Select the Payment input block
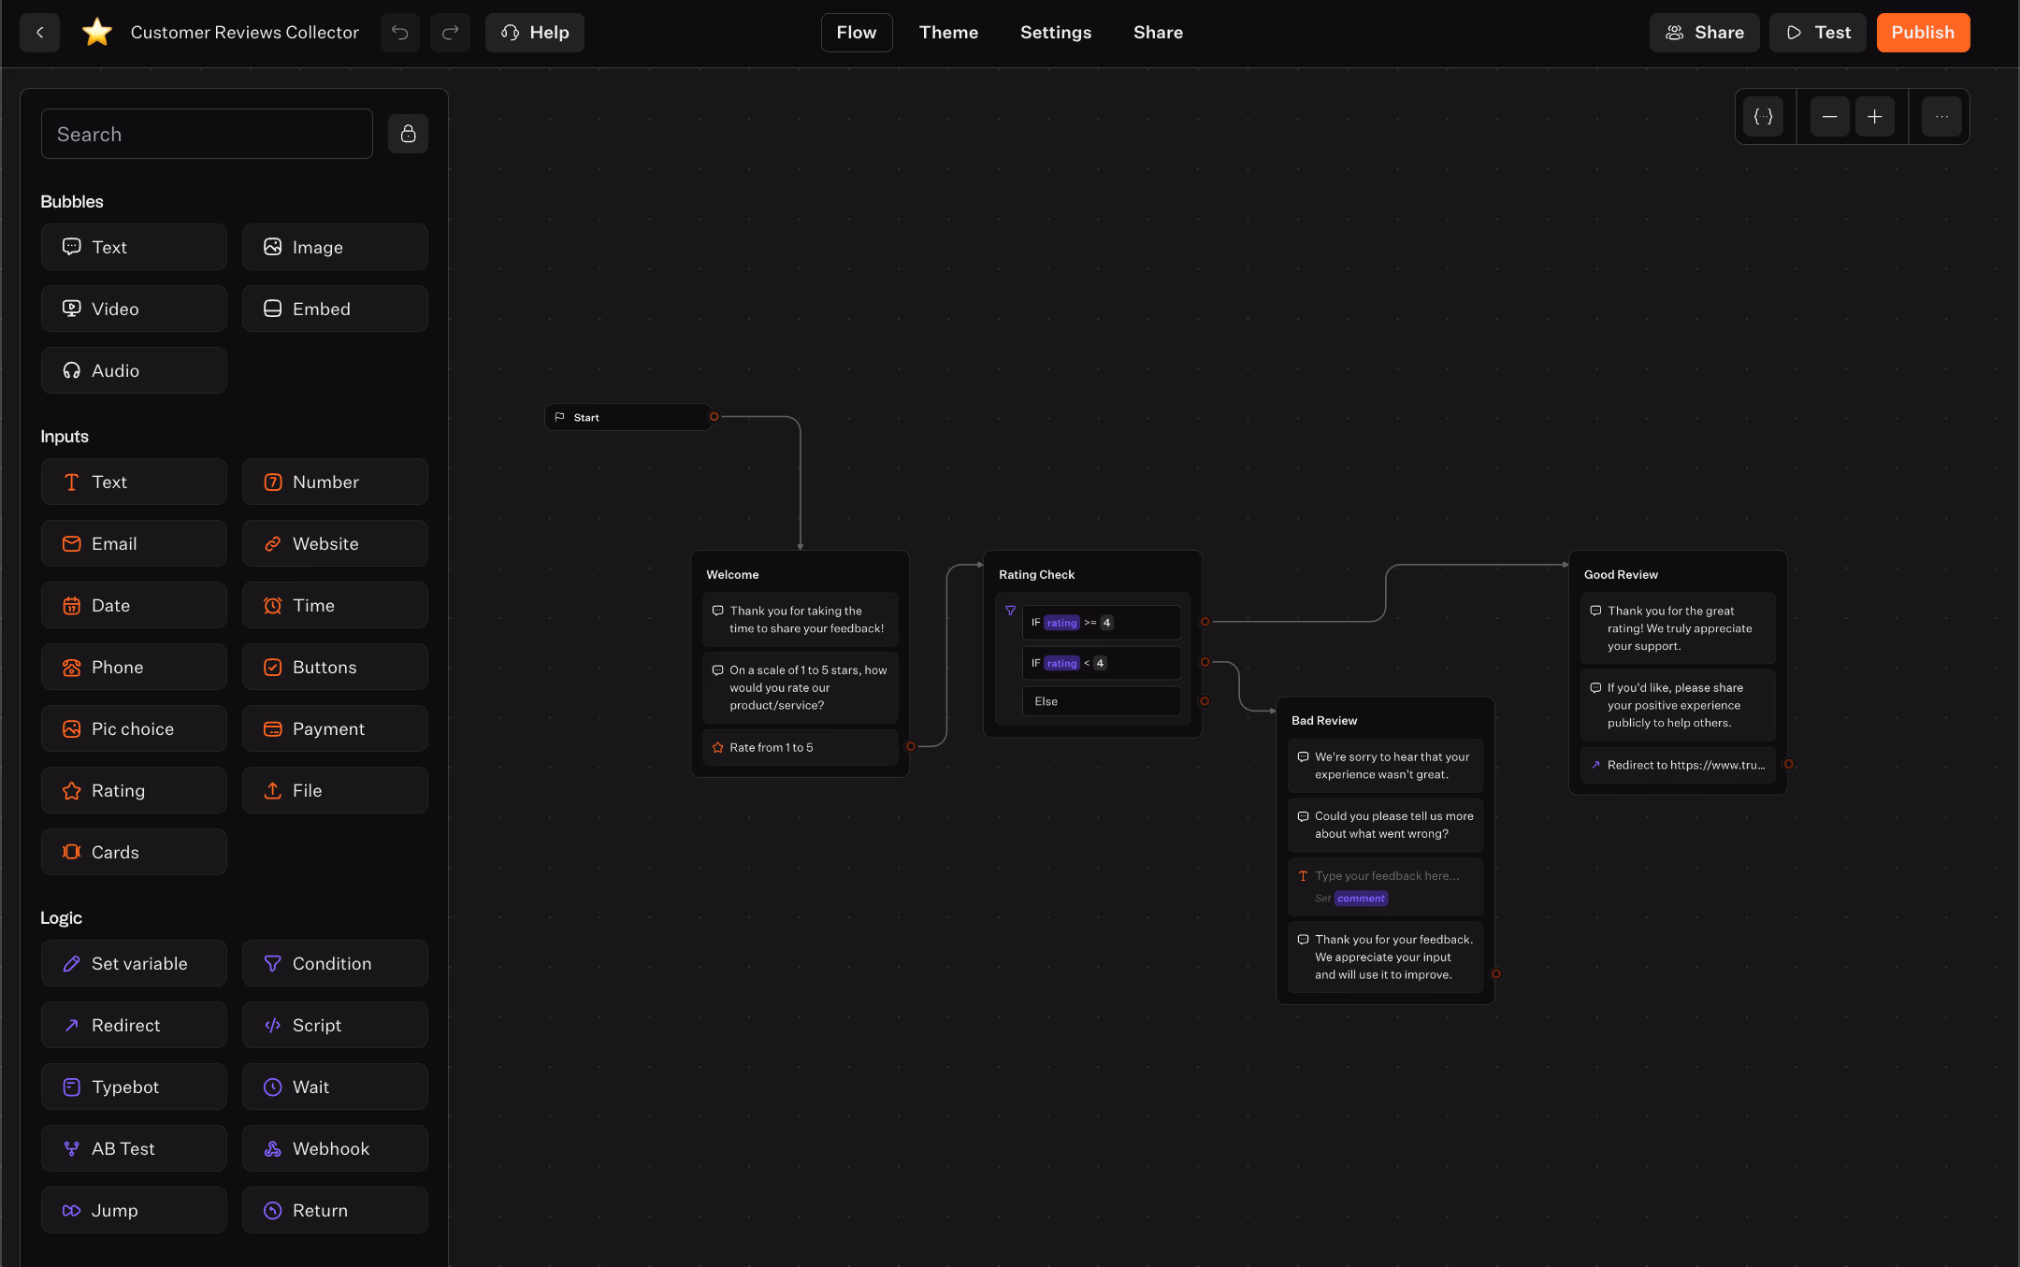The width and height of the screenshot is (2020, 1267). pos(335,728)
